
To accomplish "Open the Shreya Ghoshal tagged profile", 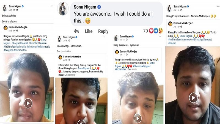I will [x=20, y=43].
